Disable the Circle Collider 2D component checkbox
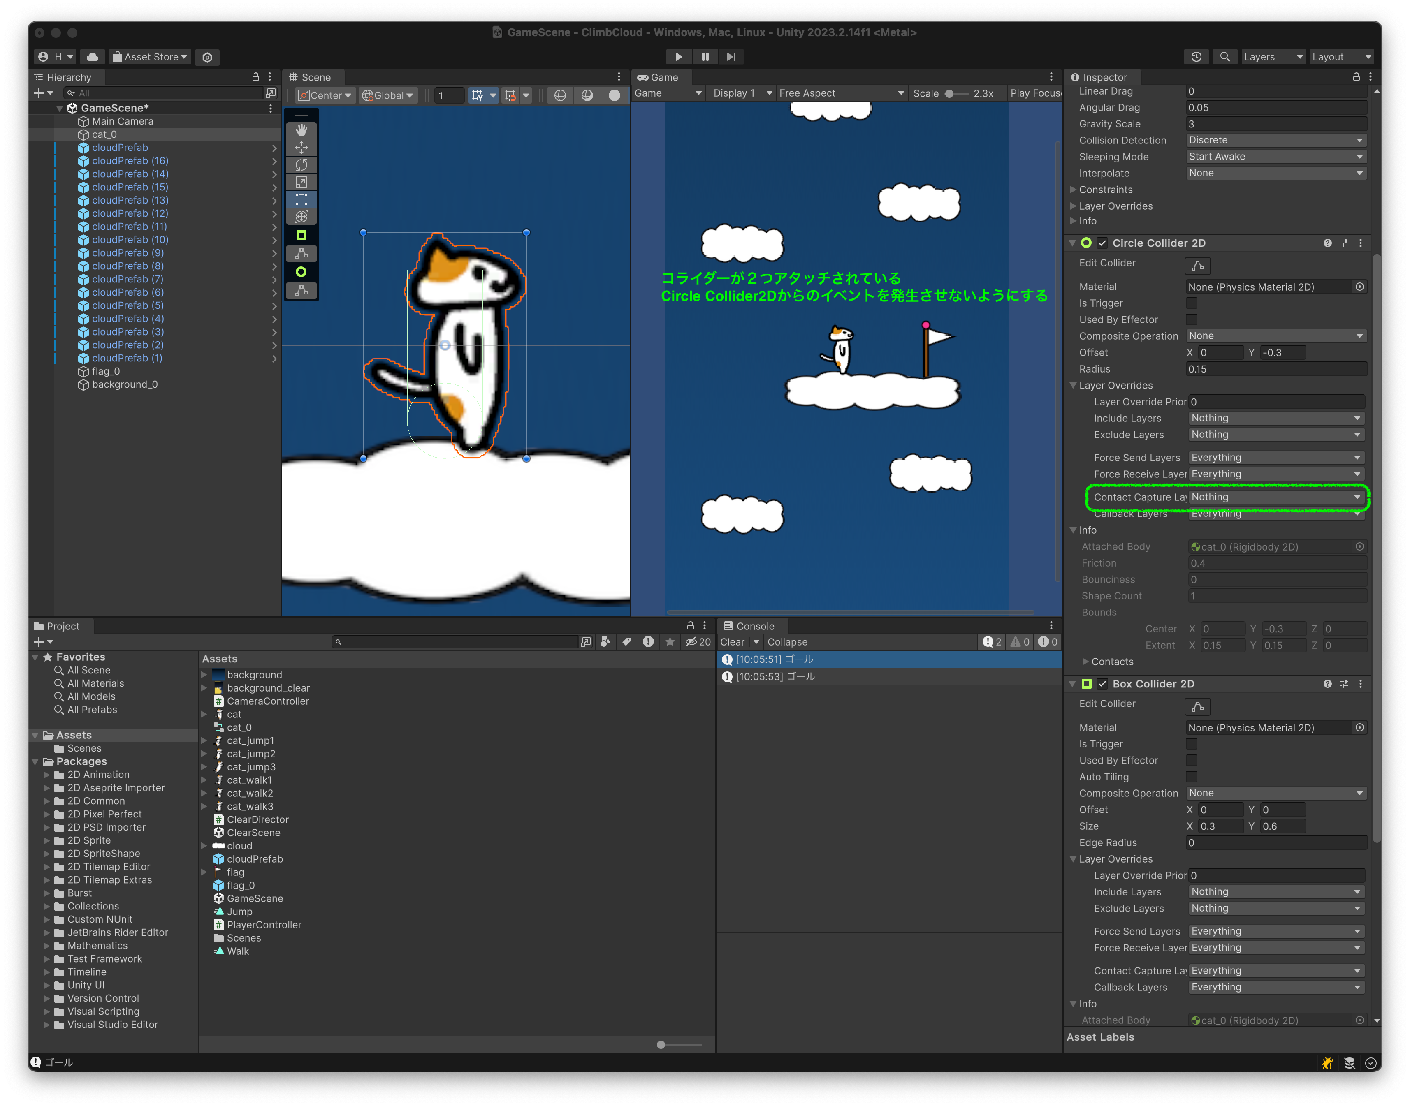 pos(1103,243)
